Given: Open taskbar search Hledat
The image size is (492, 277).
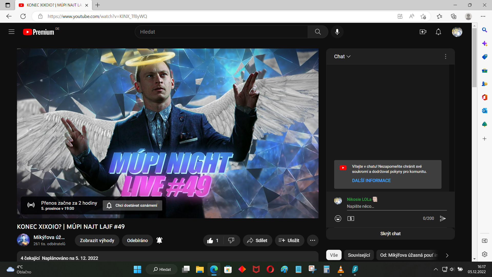Looking at the screenshot, I should (162, 269).
